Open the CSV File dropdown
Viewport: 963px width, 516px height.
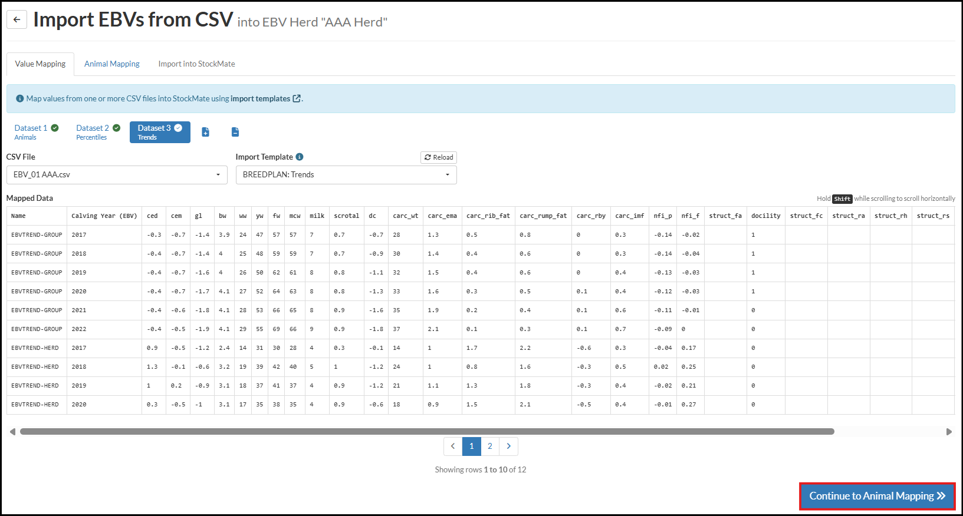click(x=117, y=175)
